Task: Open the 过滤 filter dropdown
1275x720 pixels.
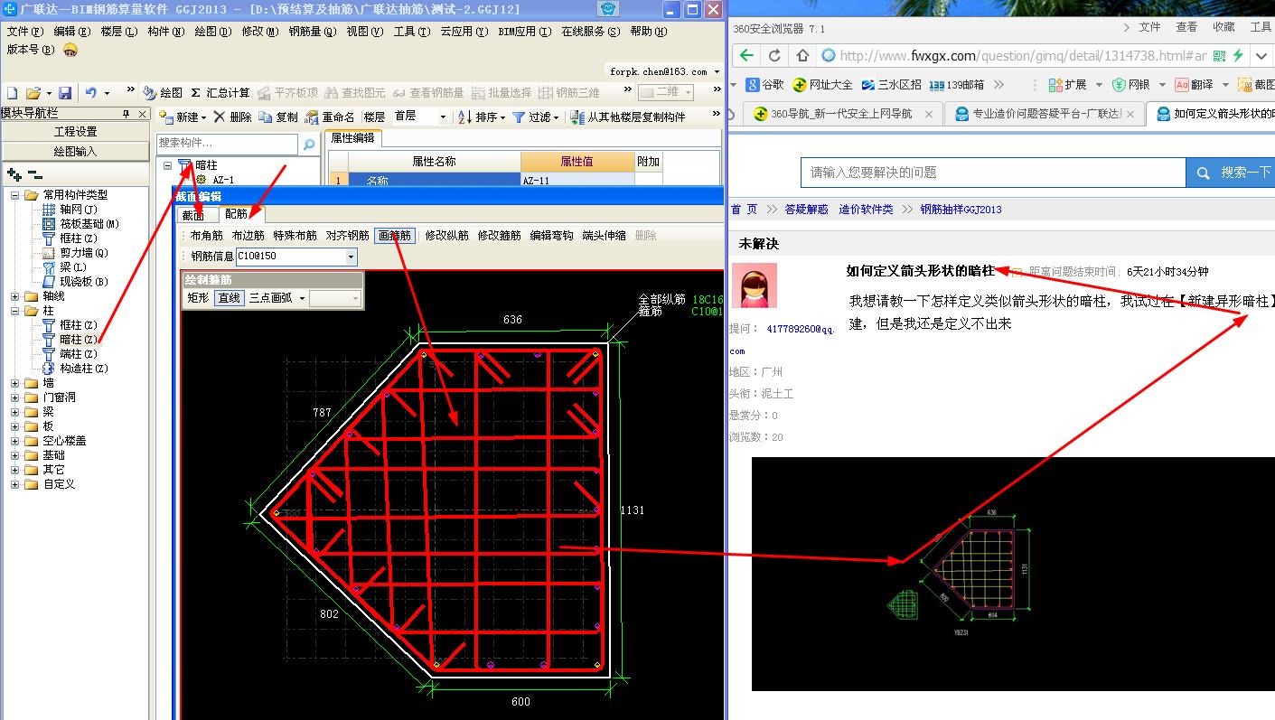Action: tap(556, 117)
